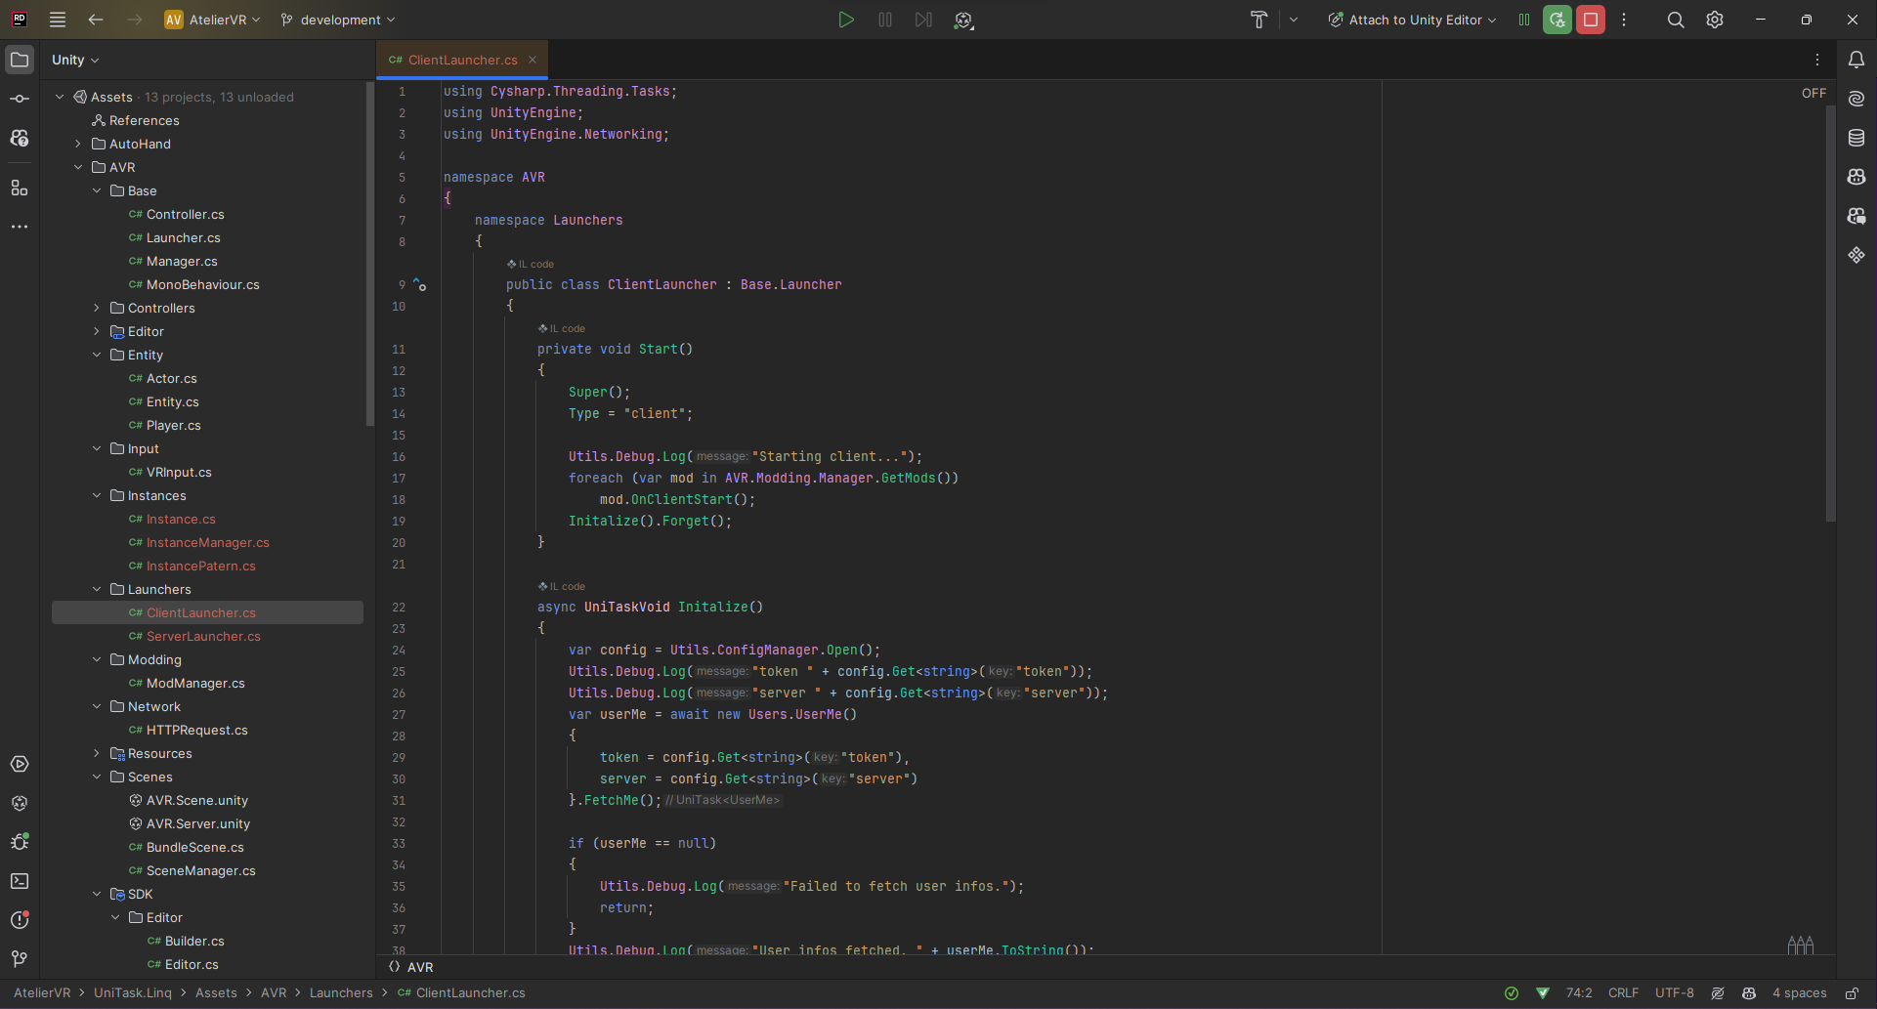This screenshot has width=1877, height=1009.
Task: Open the Git tool window icon
Action: [x=20, y=959]
